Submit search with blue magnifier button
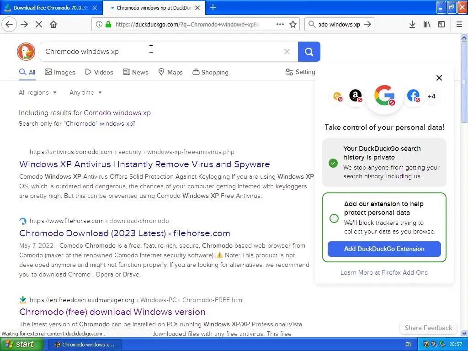This screenshot has height=351, width=468. [309, 52]
